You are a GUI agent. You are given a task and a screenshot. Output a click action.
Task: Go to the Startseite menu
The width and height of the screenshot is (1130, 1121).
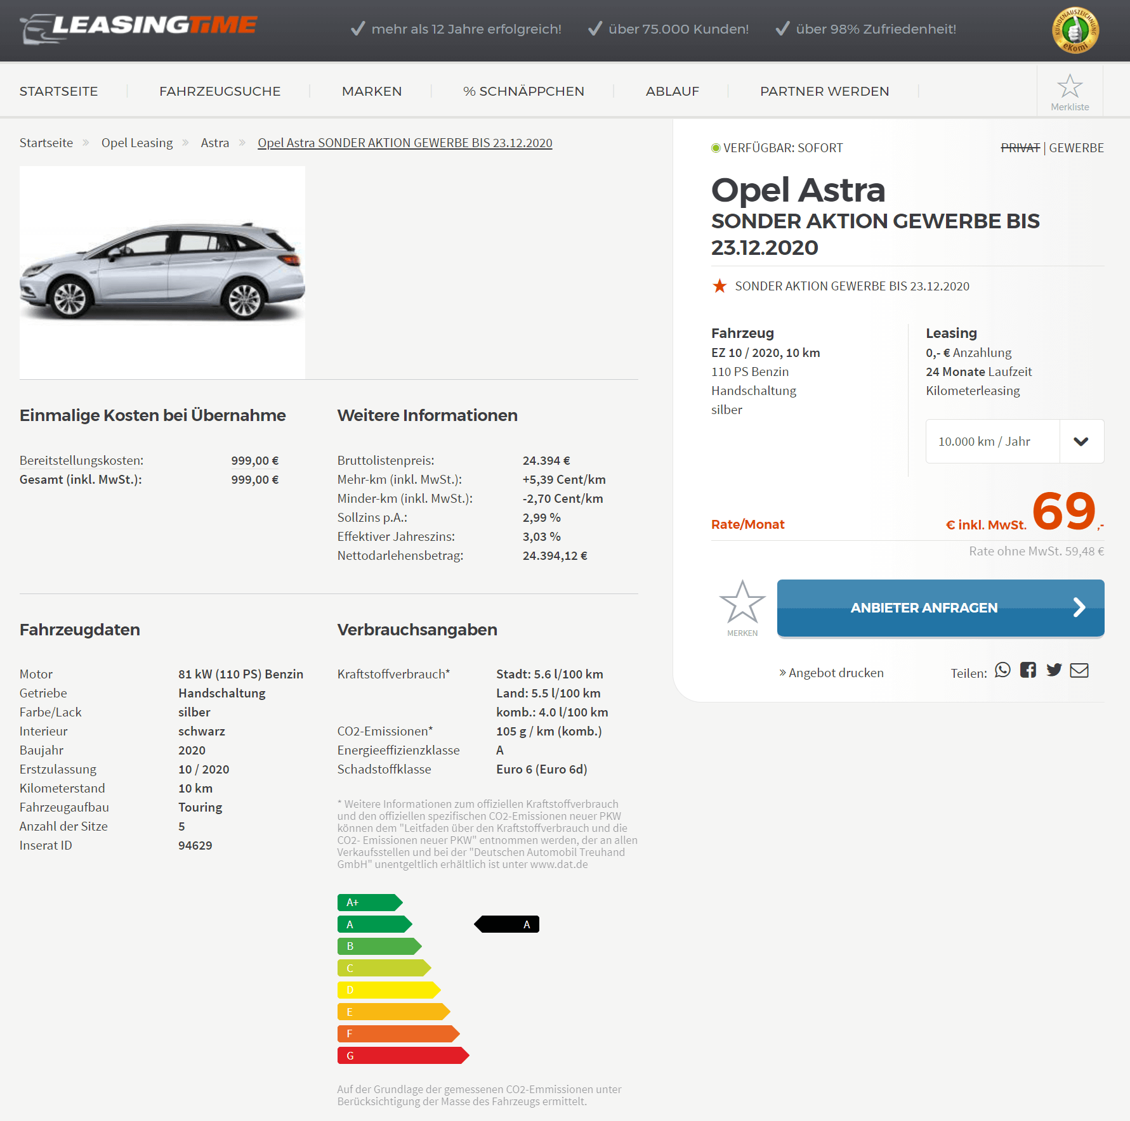(x=58, y=91)
